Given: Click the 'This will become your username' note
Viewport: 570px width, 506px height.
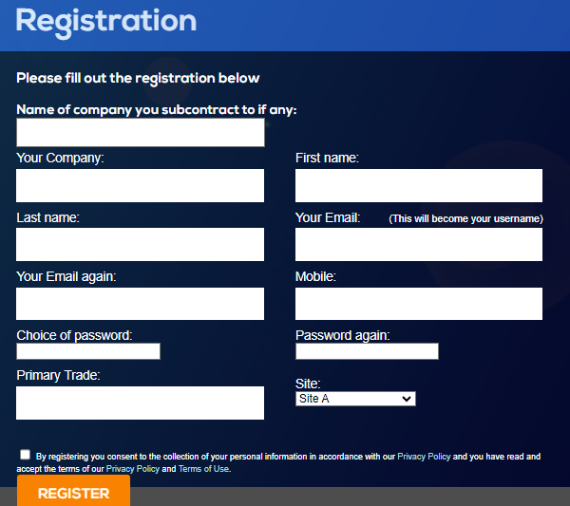Looking at the screenshot, I should pyautogui.click(x=465, y=218).
